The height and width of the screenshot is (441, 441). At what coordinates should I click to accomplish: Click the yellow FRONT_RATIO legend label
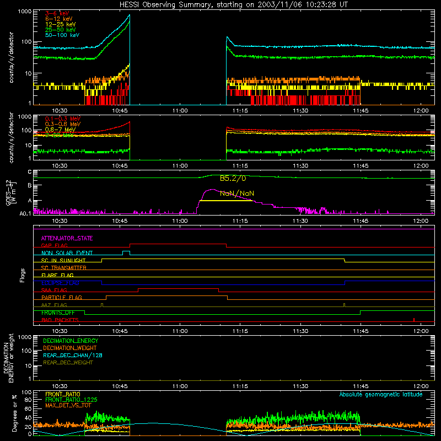click(x=63, y=394)
